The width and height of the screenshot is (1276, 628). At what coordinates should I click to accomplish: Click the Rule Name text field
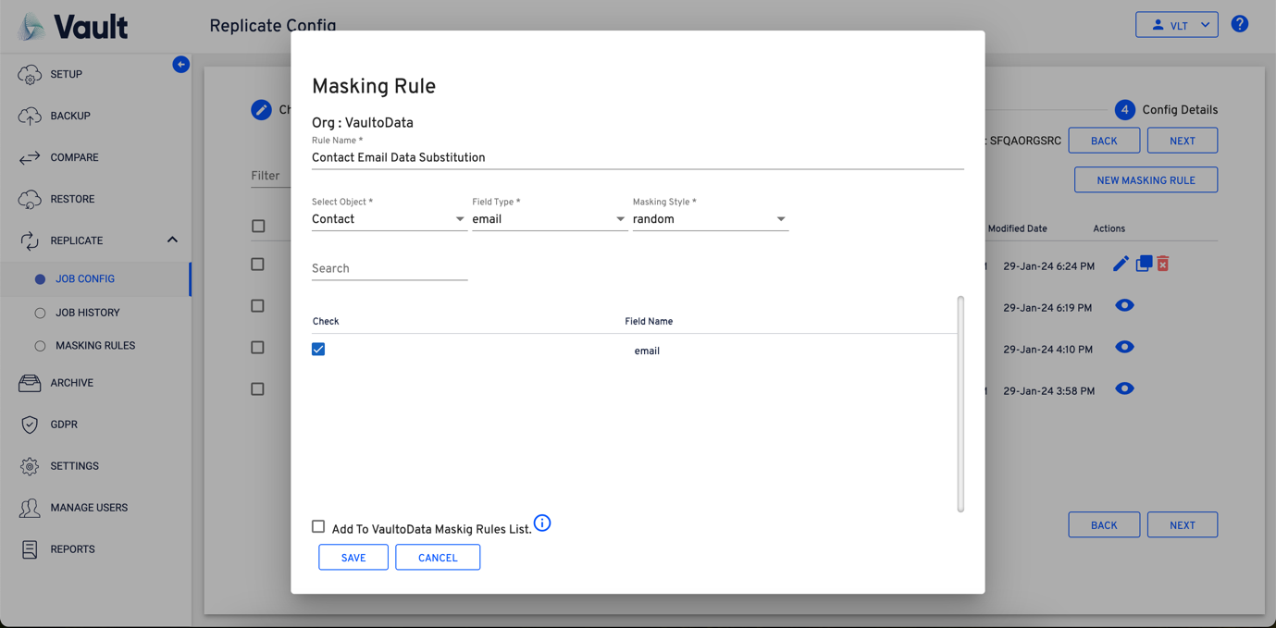tap(637, 158)
